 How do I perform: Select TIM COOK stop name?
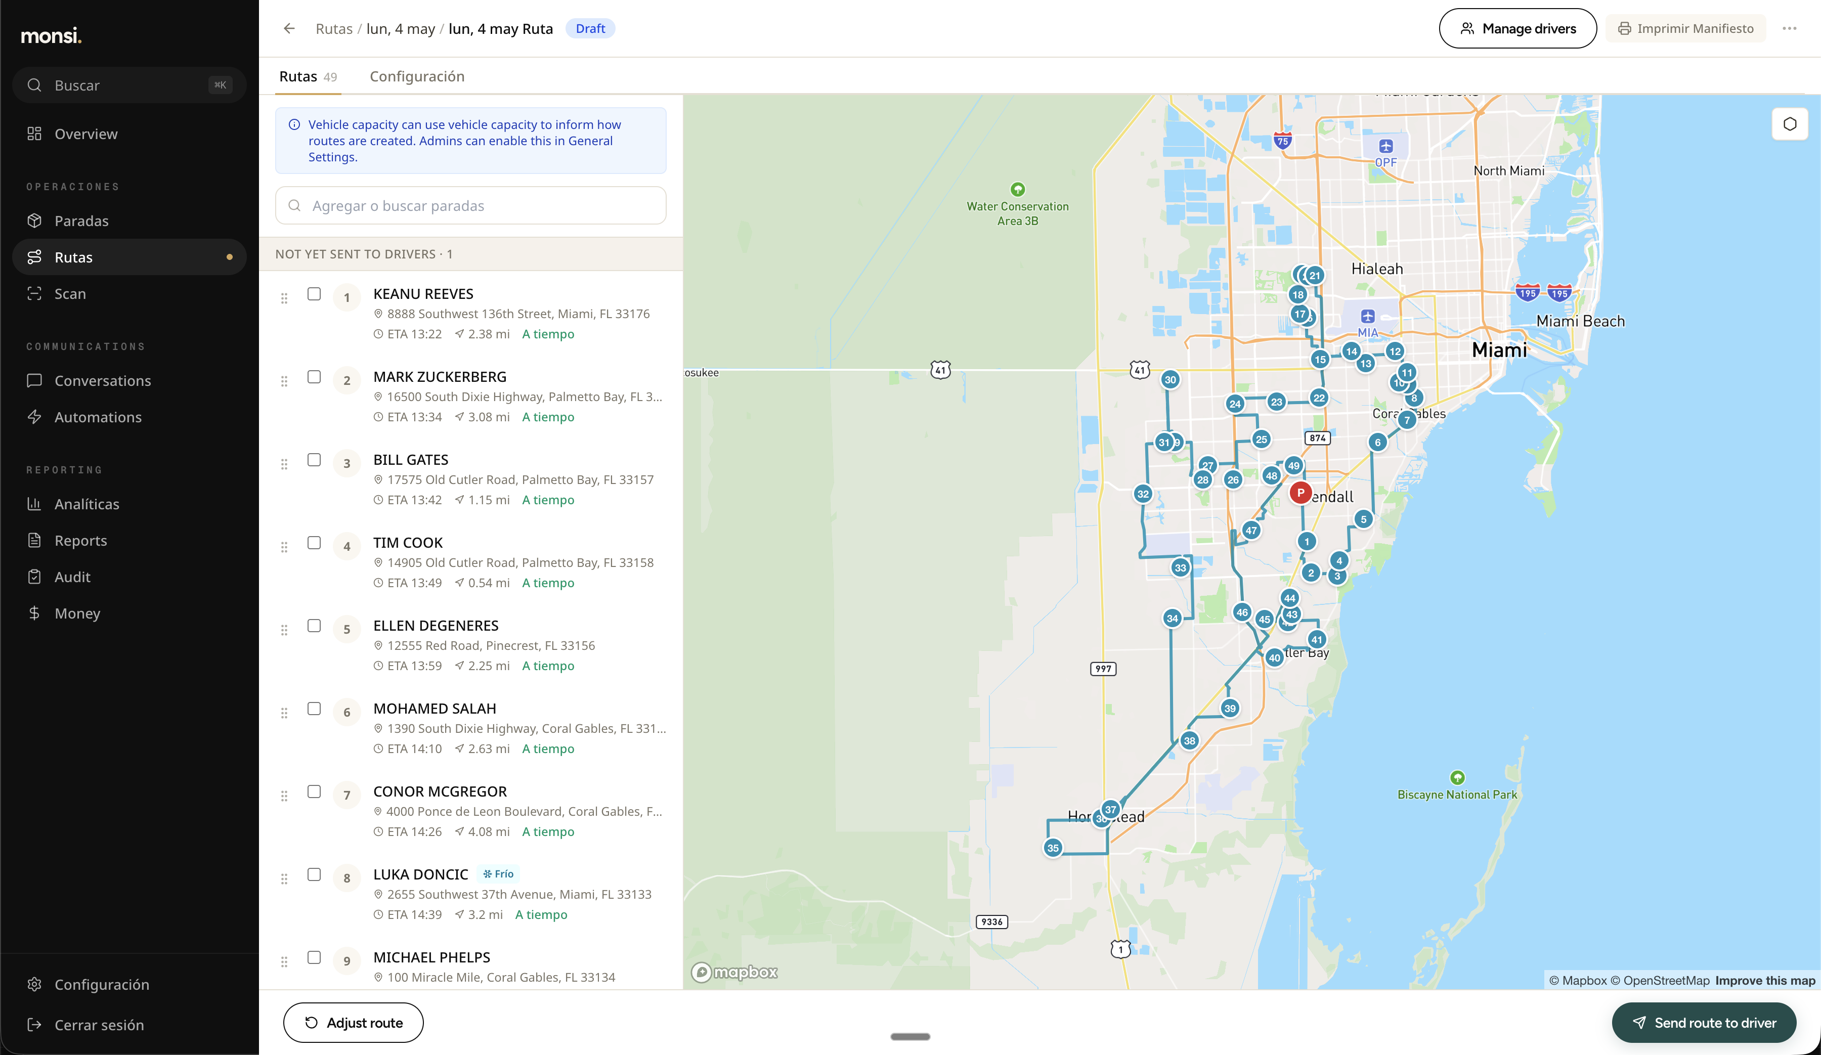tap(408, 542)
